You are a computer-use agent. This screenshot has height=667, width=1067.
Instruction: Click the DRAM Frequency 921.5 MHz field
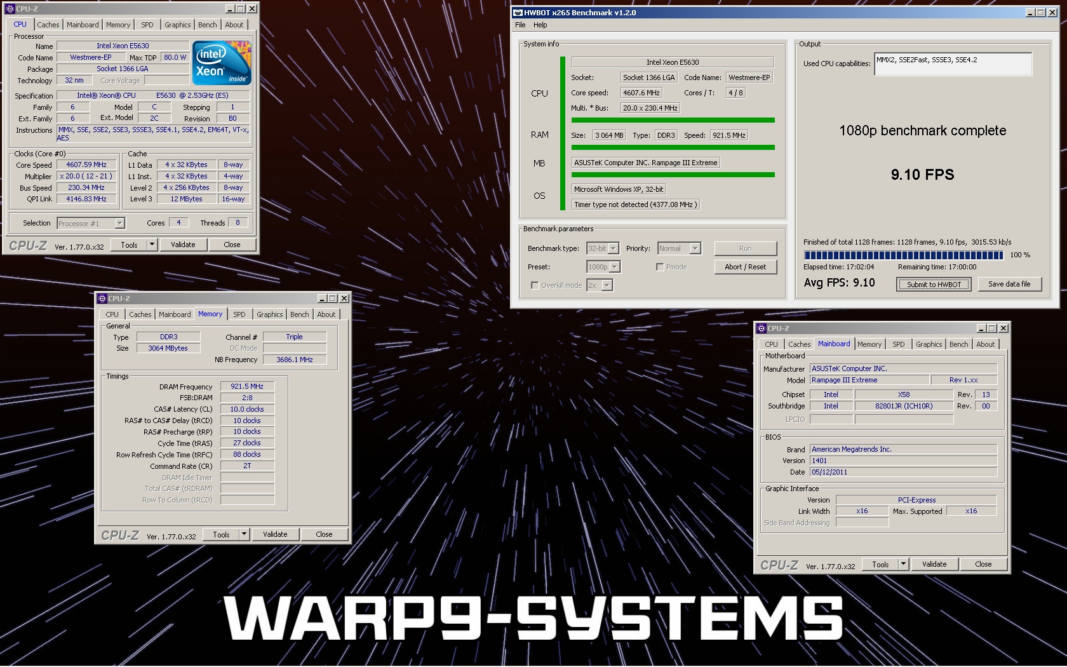tap(247, 386)
